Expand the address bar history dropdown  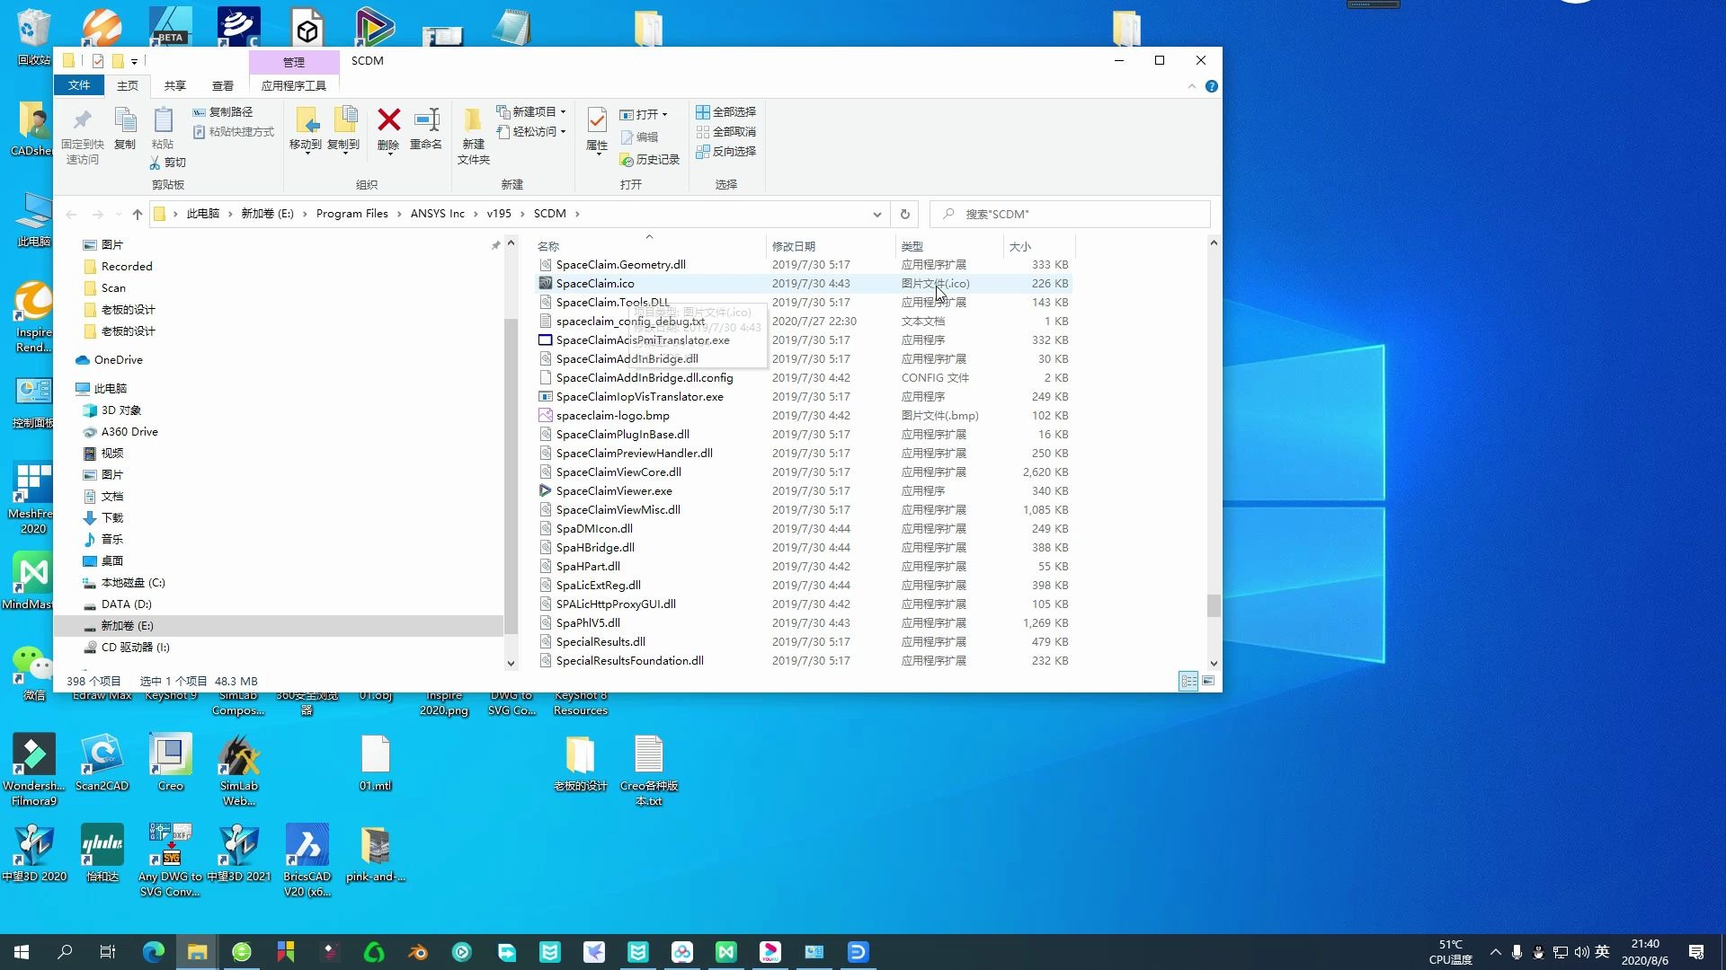click(x=876, y=214)
